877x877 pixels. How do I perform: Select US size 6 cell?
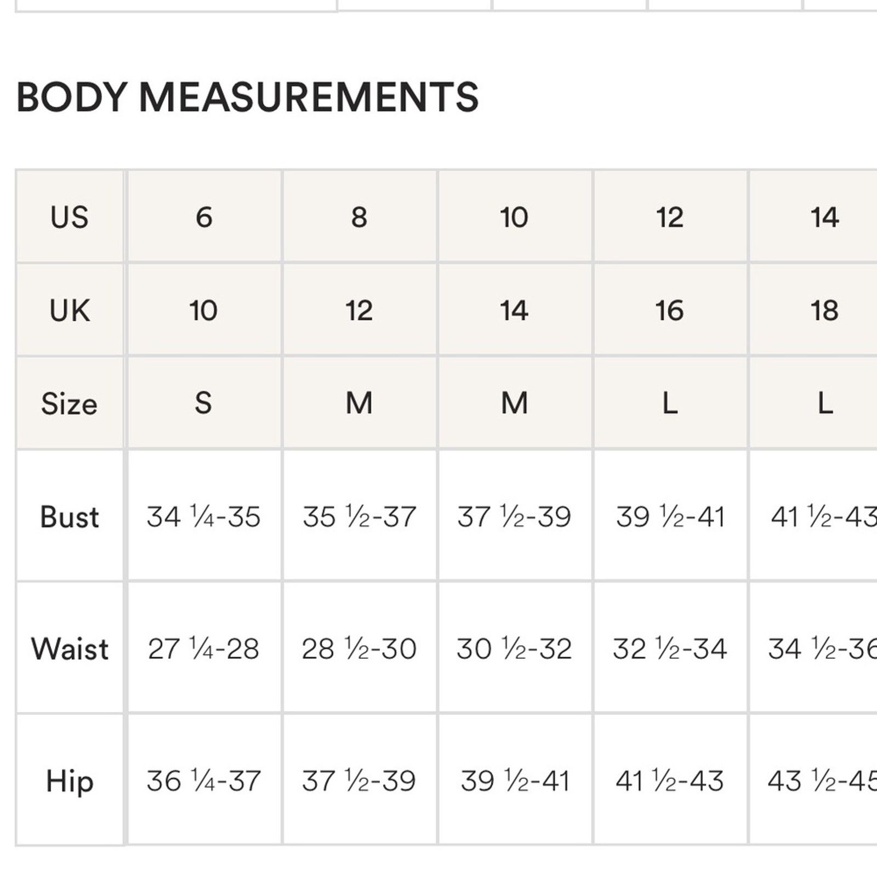tap(204, 217)
